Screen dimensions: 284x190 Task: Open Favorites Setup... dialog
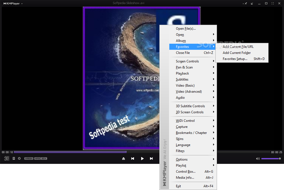[242, 59]
